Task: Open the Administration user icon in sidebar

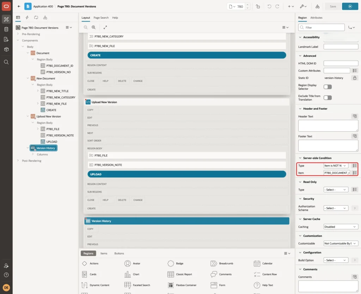Action: (x=6, y=266)
